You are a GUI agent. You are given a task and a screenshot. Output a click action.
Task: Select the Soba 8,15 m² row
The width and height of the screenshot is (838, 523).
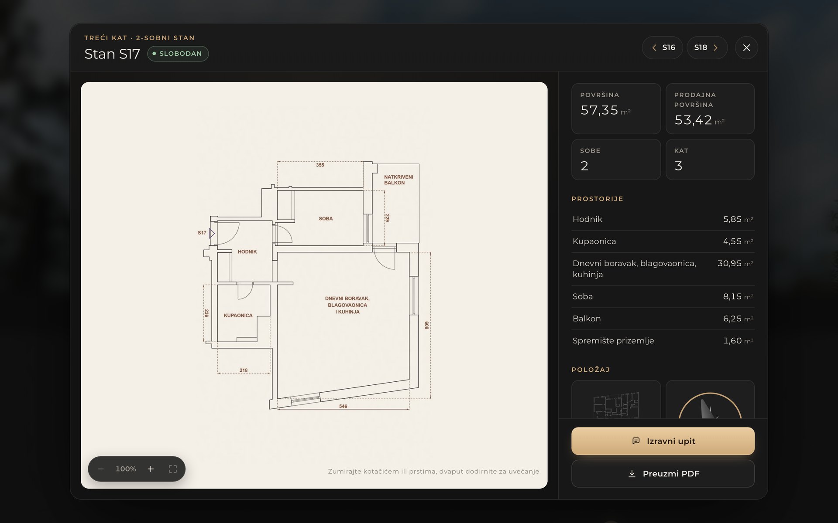(x=663, y=297)
